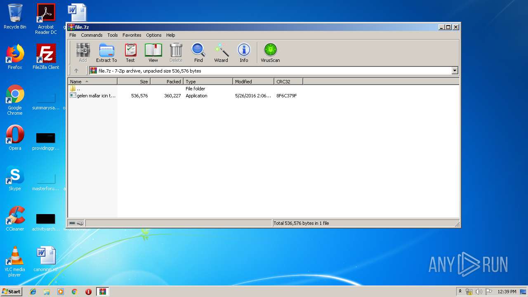Open Skype desktop shortcut
This screenshot has height=297, width=528.
(15, 178)
